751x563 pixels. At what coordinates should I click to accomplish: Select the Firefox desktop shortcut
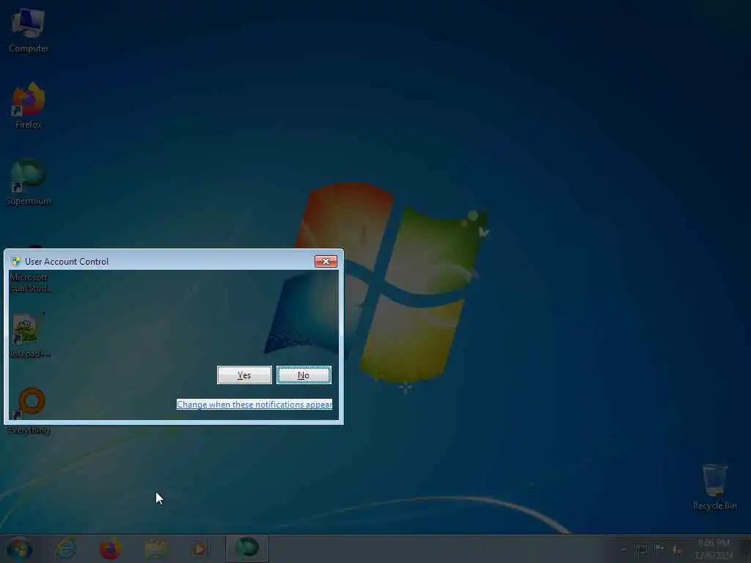pos(29,106)
